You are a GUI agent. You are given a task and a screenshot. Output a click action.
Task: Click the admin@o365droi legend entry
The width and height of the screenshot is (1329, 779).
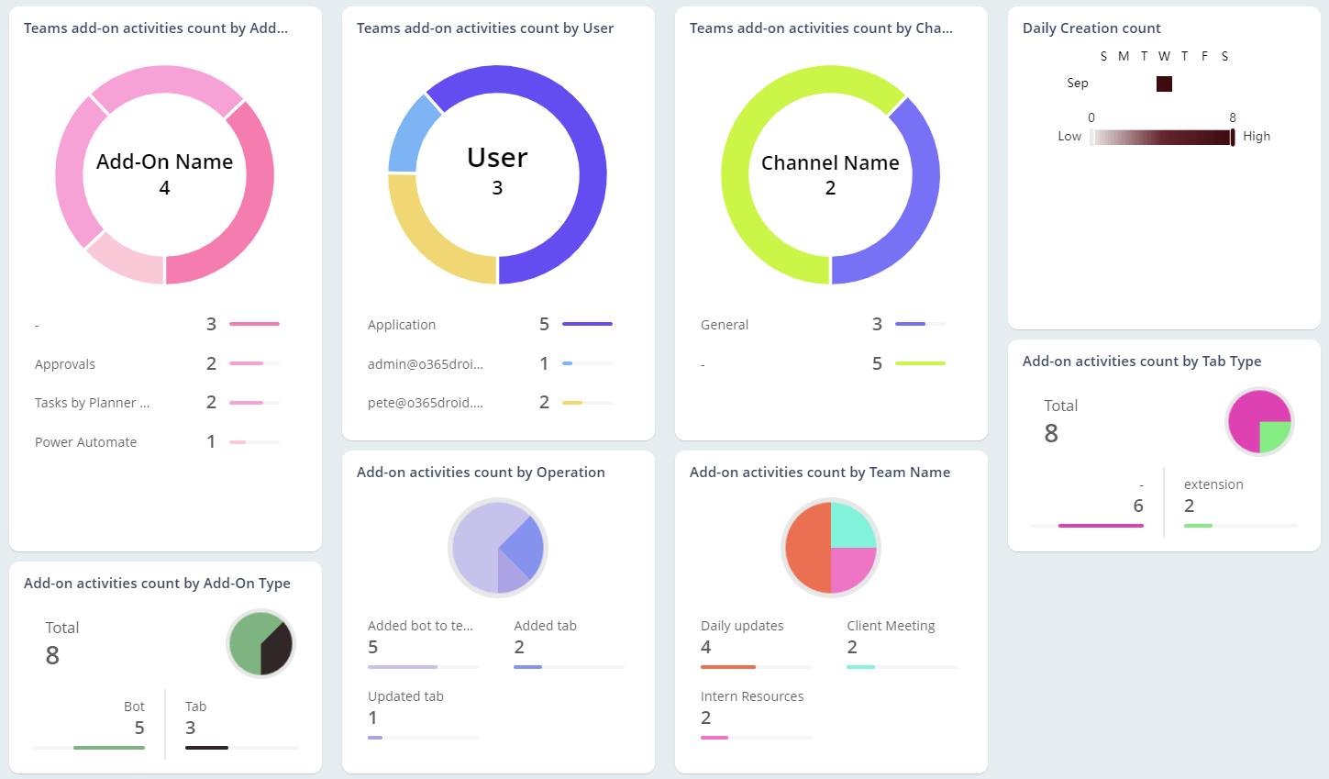[x=426, y=363]
